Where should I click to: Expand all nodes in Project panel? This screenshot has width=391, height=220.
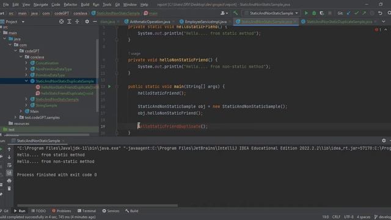tap(69, 22)
